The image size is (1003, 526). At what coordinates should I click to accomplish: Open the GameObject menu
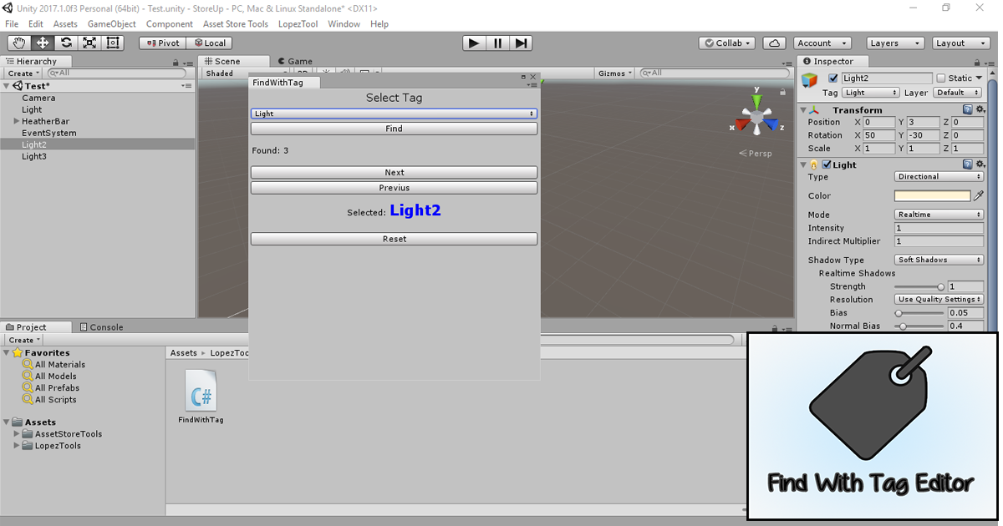111,23
